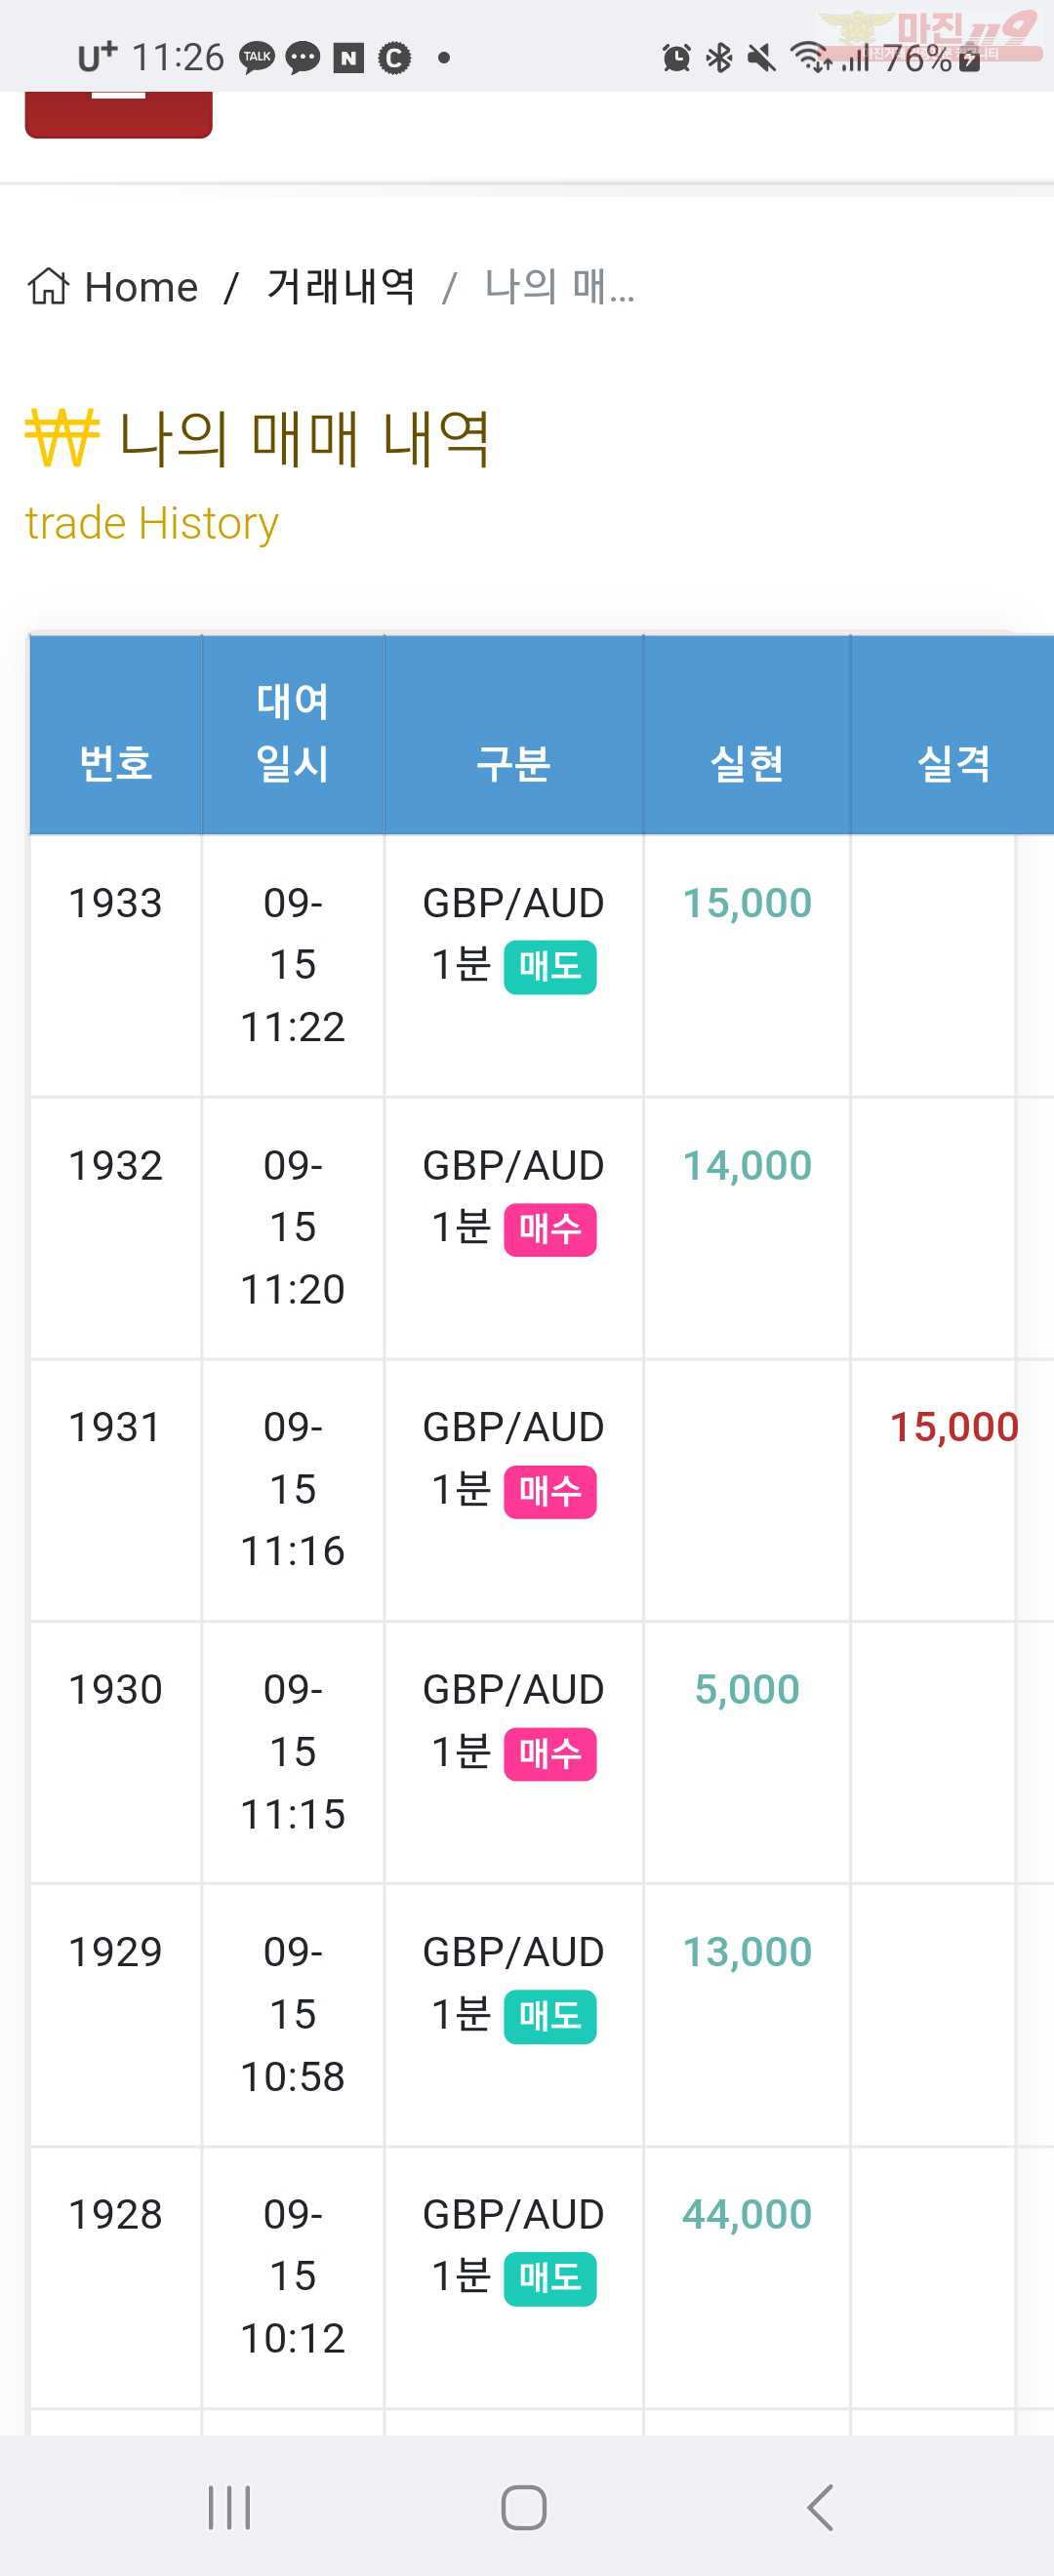Tap the 44,000 profit in row 1928
The width and height of the screenshot is (1054, 2576).
click(x=747, y=2214)
